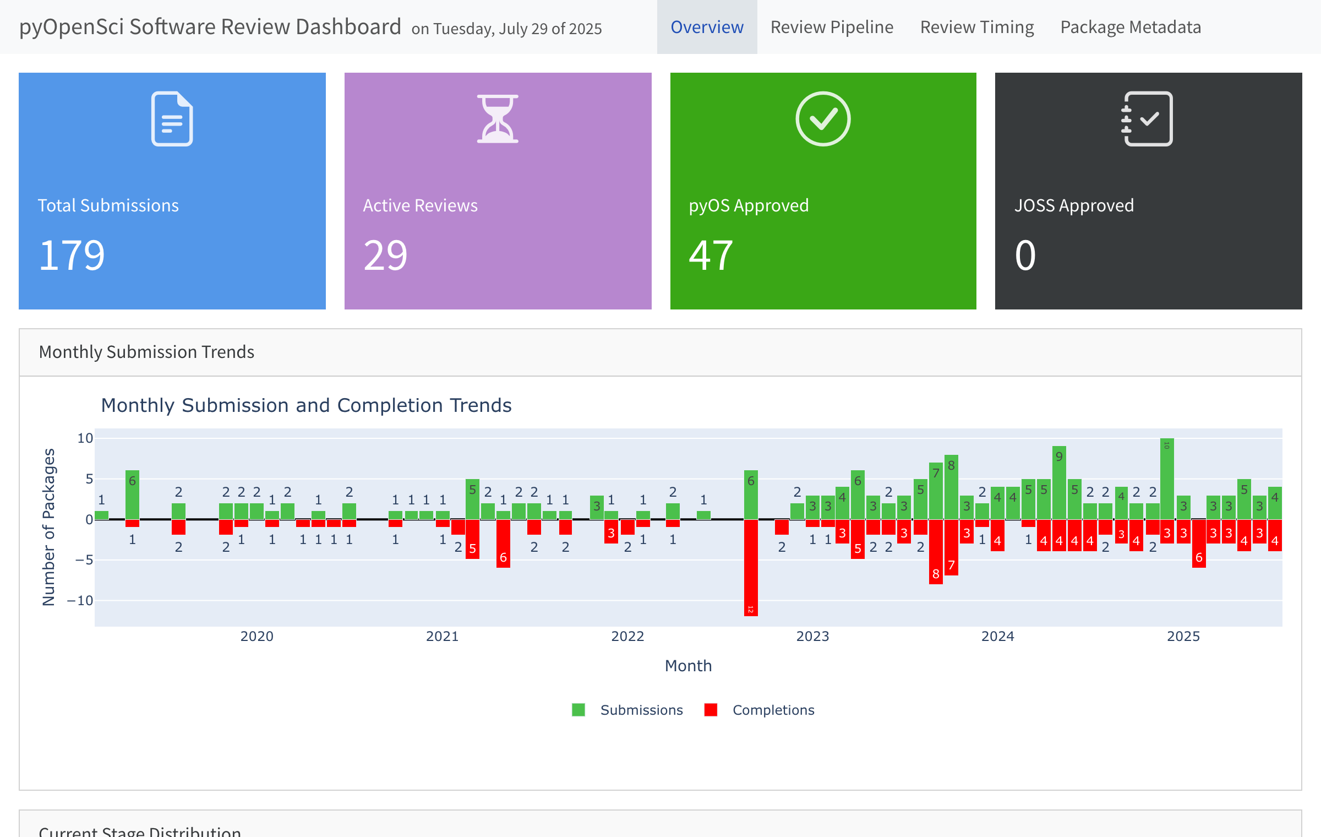This screenshot has height=837, width=1321.
Task: Click the Monthly Submission Trends panel header
Action: pos(660,352)
